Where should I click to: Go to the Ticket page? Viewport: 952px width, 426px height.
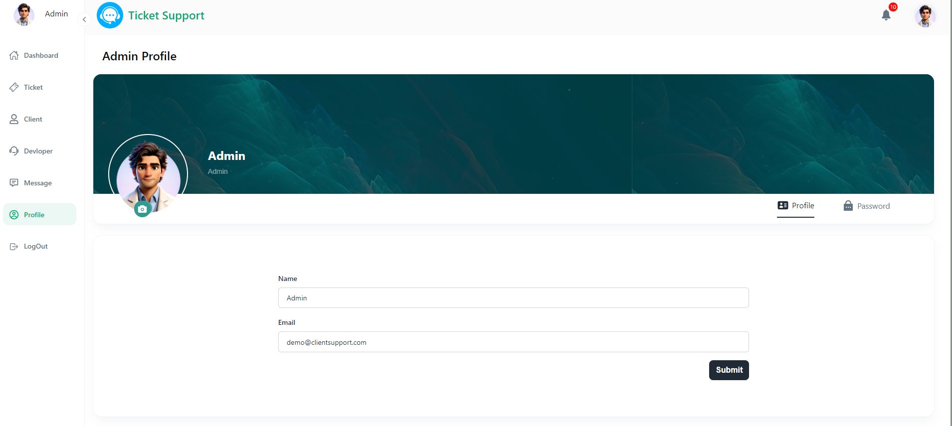click(x=40, y=87)
